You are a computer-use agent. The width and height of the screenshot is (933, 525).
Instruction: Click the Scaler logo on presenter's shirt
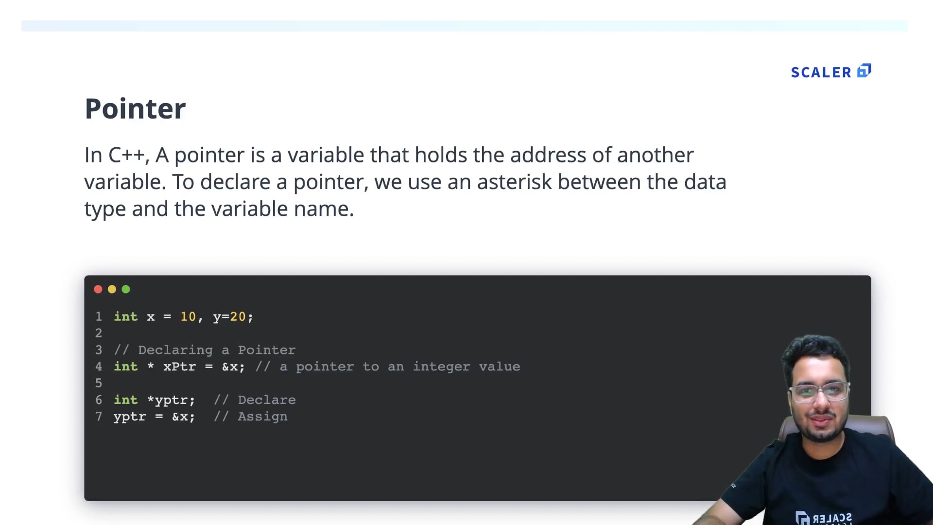[x=823, y=518]
